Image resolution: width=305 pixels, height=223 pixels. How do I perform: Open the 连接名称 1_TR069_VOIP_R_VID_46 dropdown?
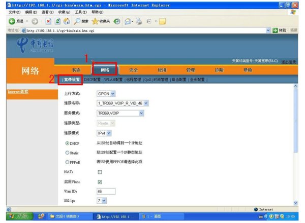(123, 103)
